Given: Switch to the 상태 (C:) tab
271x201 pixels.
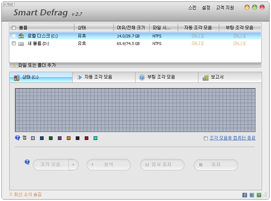Looking at the screenshot, I should 41,77.
